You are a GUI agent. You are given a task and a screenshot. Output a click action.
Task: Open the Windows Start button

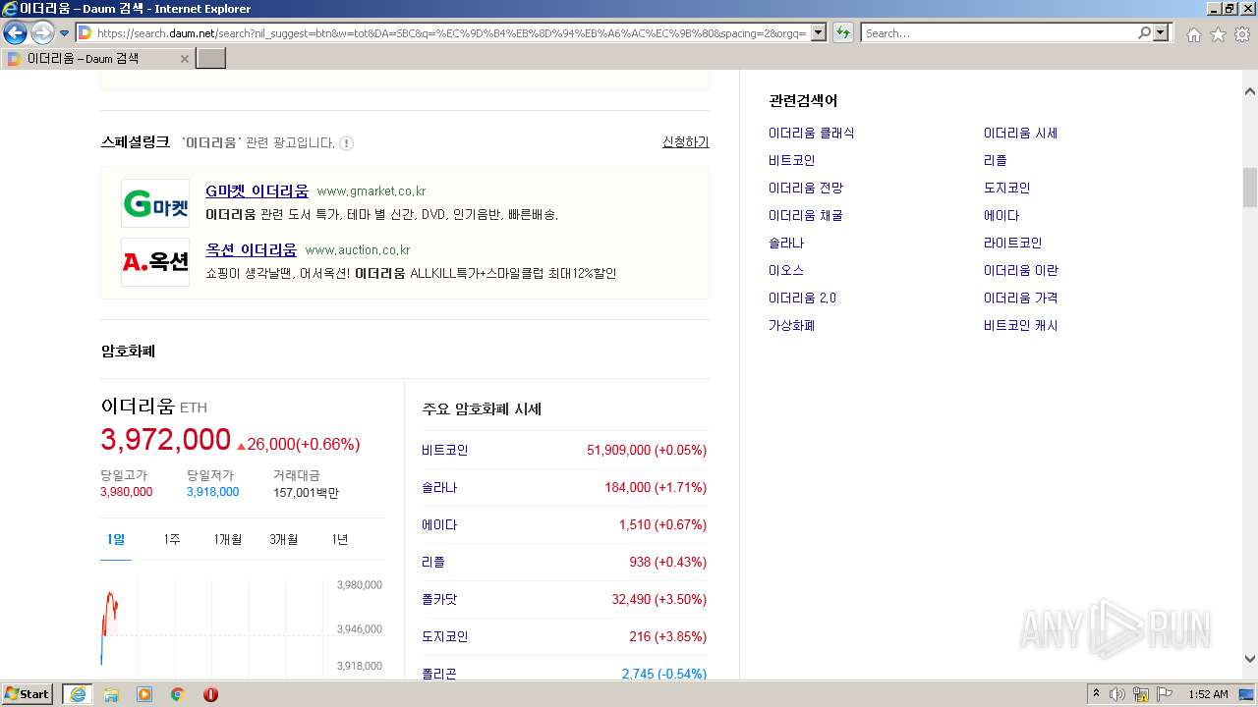coord(27,694)
